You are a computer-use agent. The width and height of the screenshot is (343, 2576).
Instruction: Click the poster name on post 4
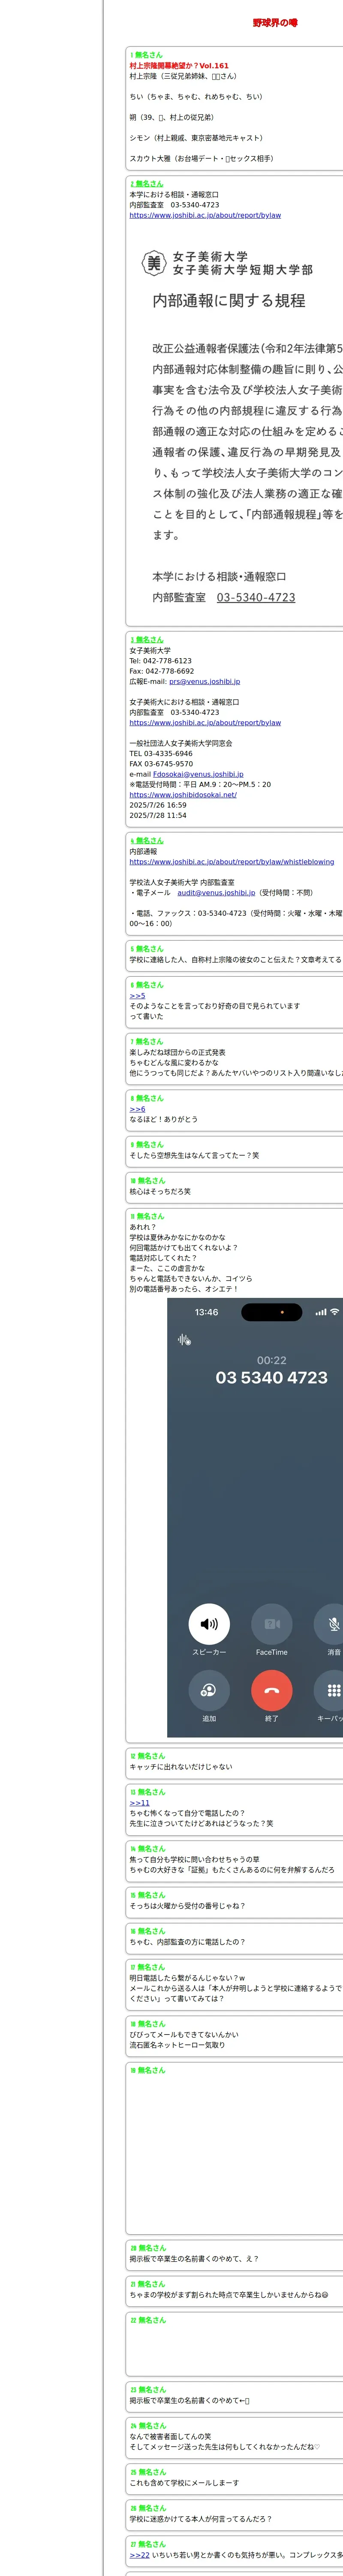click(x=149, y=841)
